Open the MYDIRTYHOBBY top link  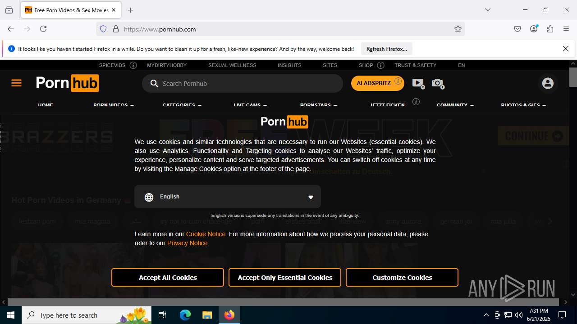(167, 65)
